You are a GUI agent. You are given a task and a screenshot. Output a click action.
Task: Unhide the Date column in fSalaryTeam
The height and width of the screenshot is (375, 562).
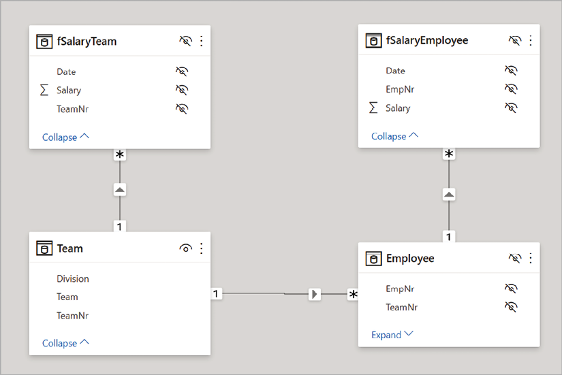click(x=182, y=71)
